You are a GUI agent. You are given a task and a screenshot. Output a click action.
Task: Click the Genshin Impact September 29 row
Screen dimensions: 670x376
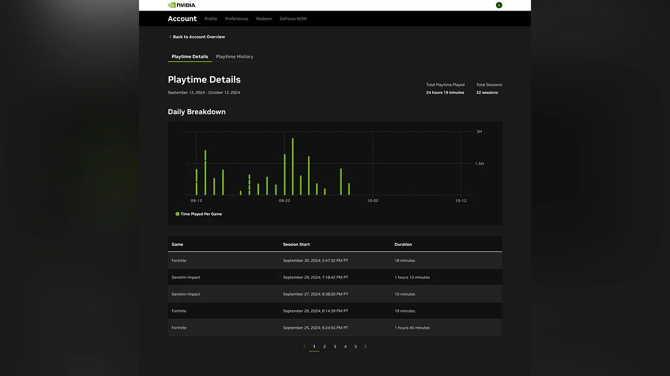point(334,277)
